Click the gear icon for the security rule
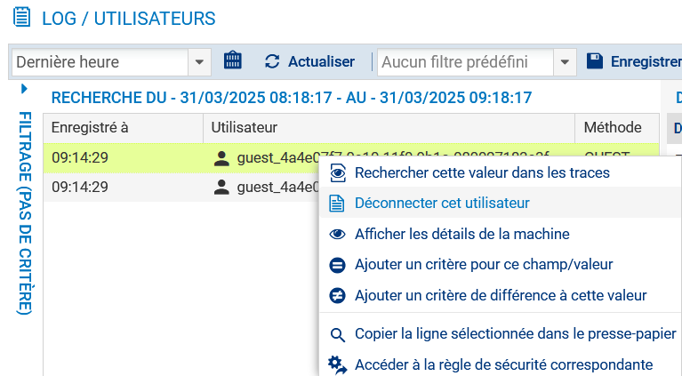Viewport: 682px width, 376px height. [x=337, y=364]
